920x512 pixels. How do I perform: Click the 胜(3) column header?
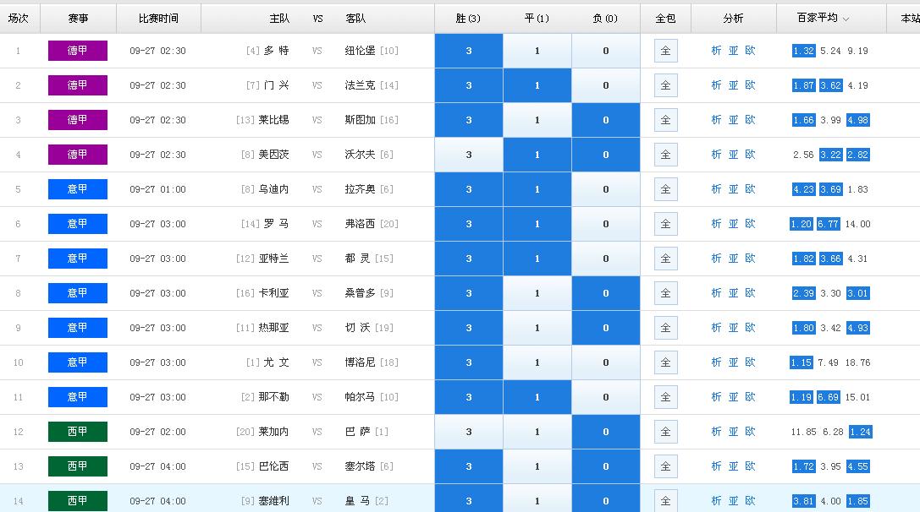coord(468,18)
